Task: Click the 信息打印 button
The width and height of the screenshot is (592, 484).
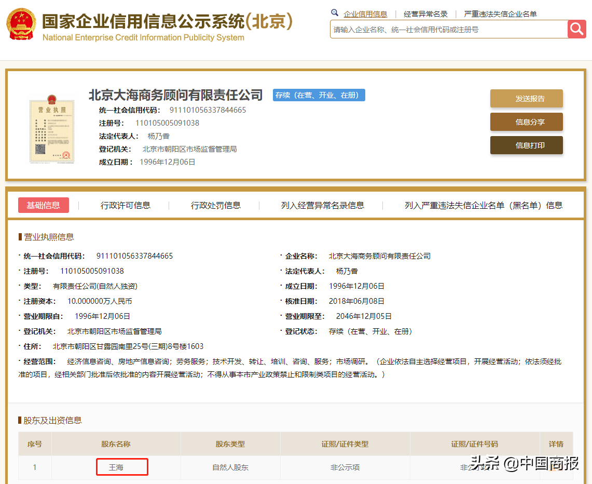Action: (x=526, y=145)
